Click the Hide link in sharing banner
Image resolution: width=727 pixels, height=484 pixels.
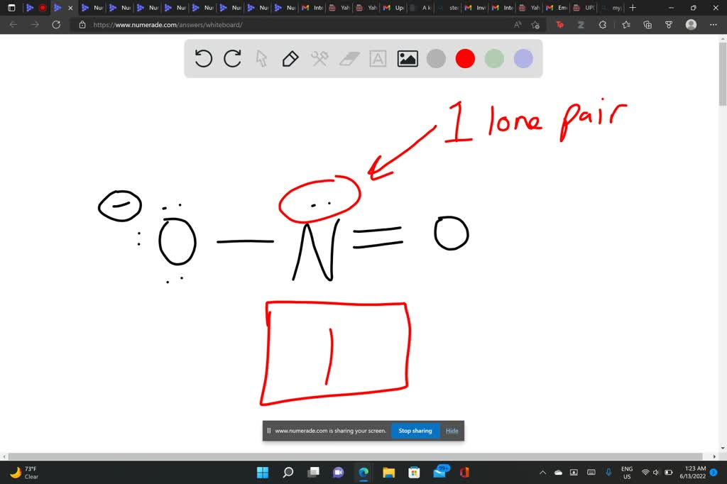click(452, 430)
